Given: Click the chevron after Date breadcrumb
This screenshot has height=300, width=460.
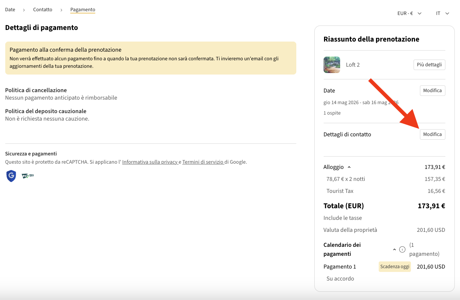Looking at the screenshot, I should click(x=24, y=10).
